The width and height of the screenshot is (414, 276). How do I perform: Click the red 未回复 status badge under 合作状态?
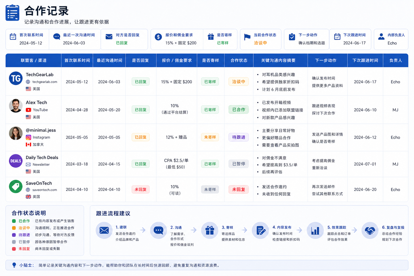[239, 189]
